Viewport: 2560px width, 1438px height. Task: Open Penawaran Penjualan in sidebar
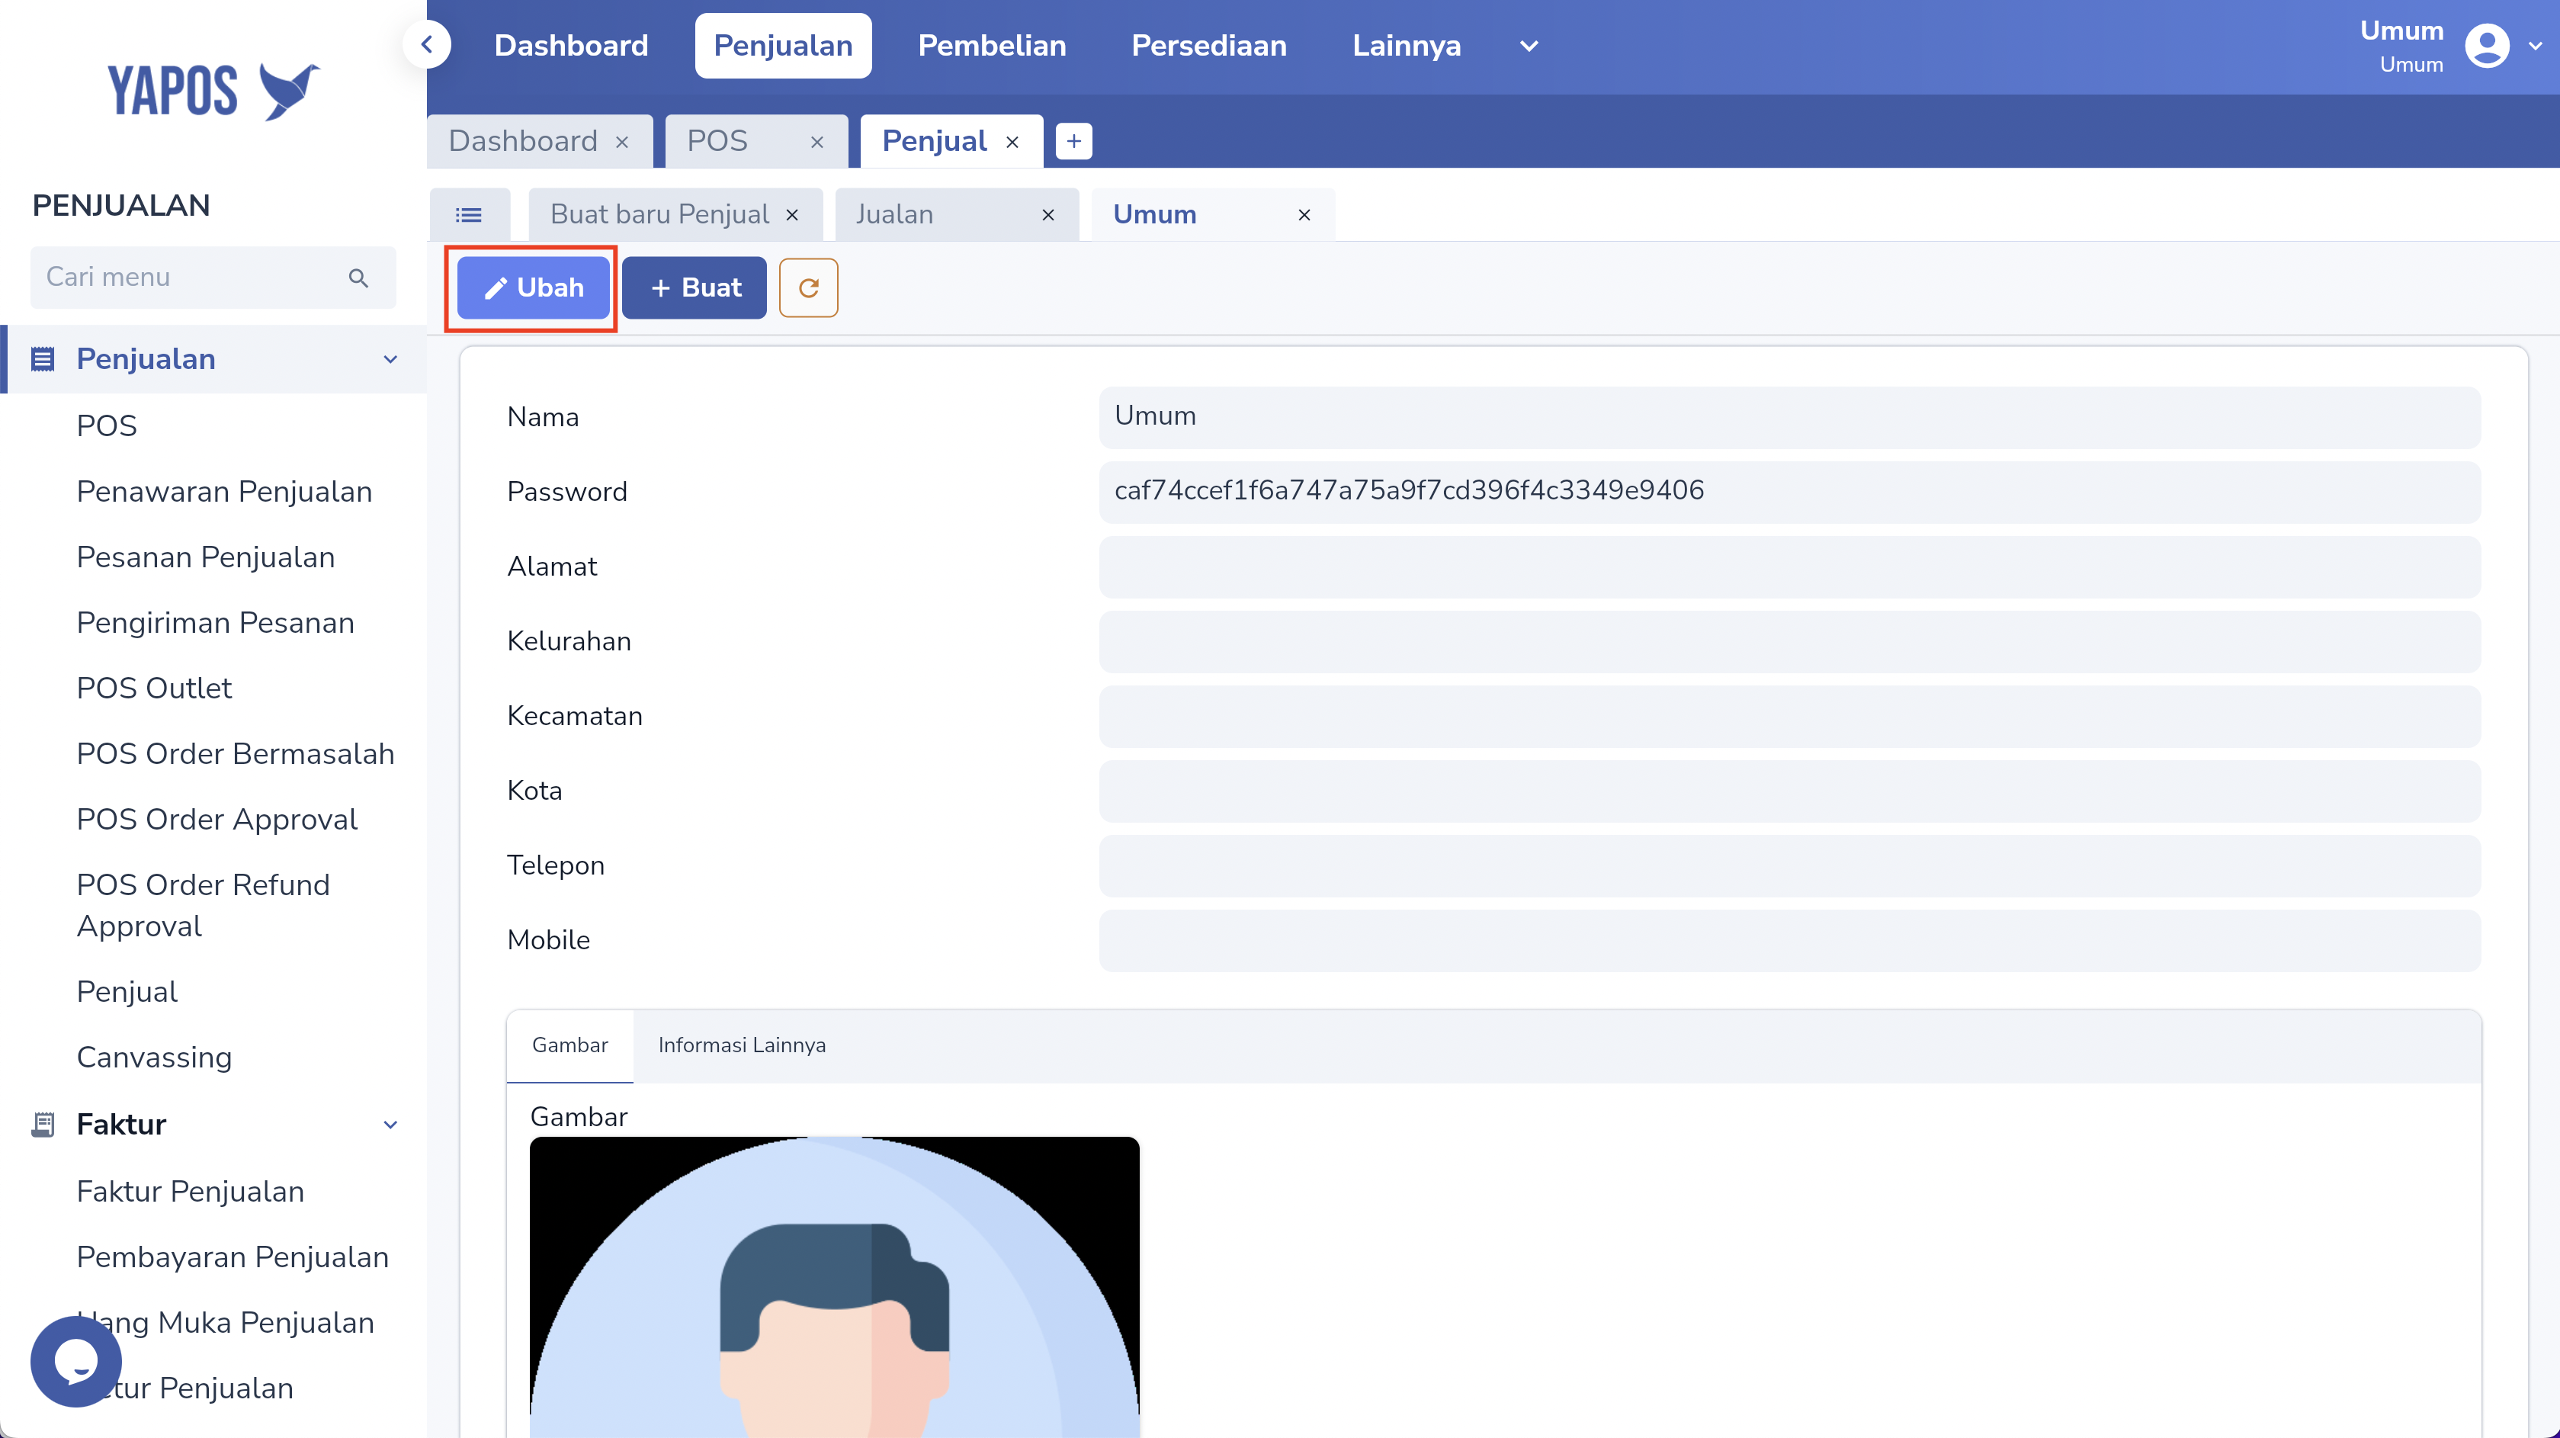223,491
